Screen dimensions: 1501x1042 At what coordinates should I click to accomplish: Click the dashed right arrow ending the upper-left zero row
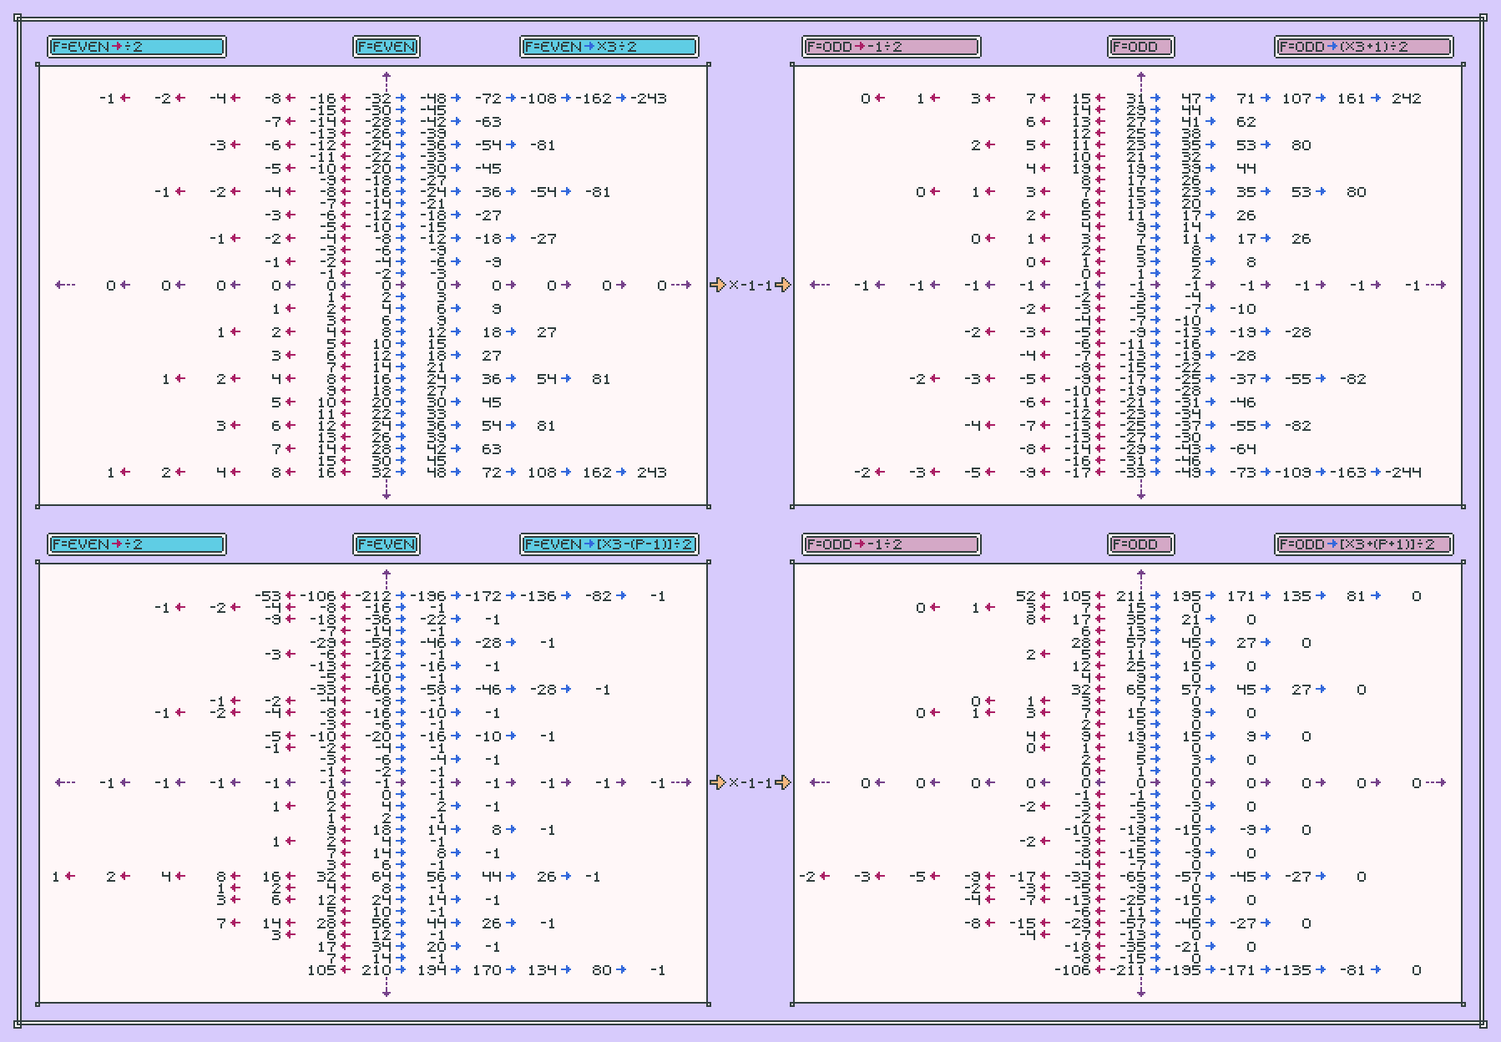click(x=683, y=285)
